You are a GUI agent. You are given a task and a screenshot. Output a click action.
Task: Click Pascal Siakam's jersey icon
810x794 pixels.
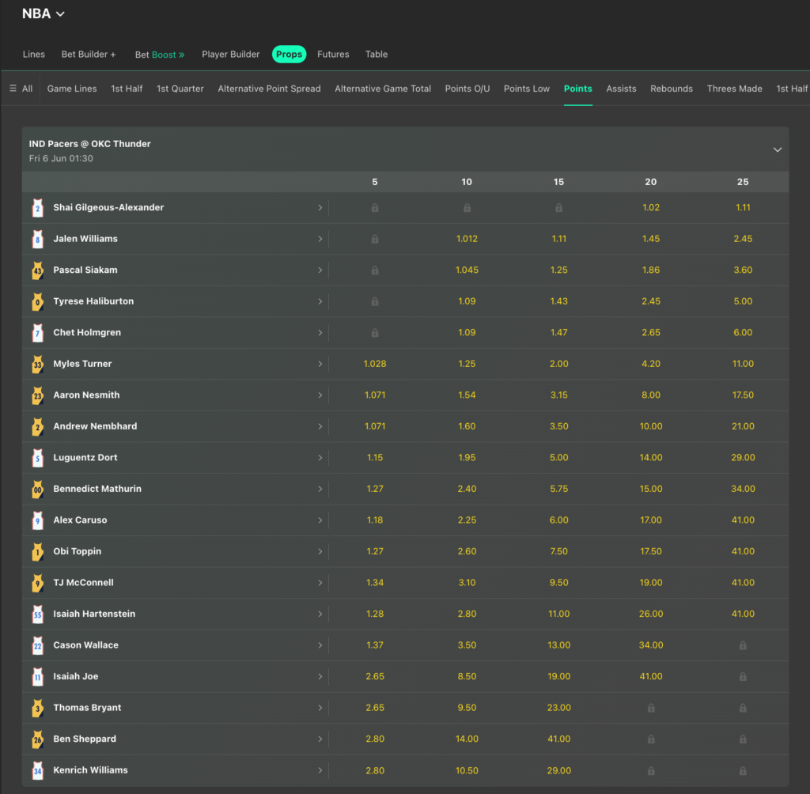(37, 270)
